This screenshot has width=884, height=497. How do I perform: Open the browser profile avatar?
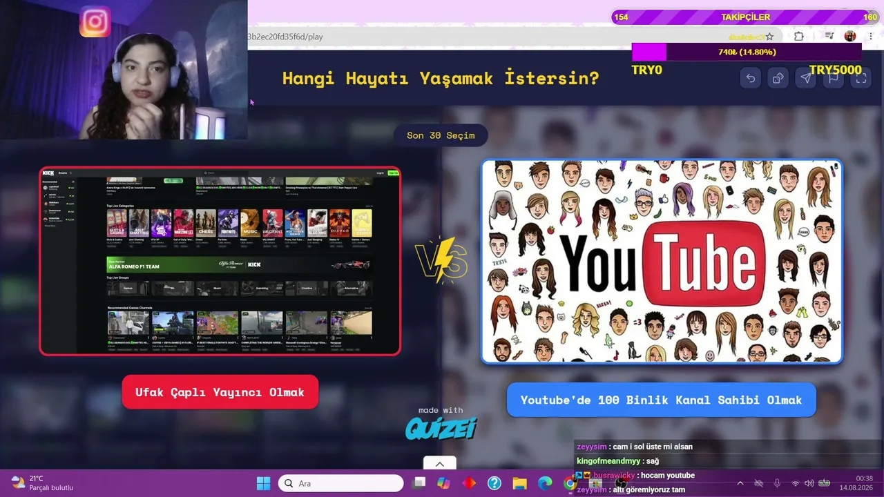click(850, 37)
